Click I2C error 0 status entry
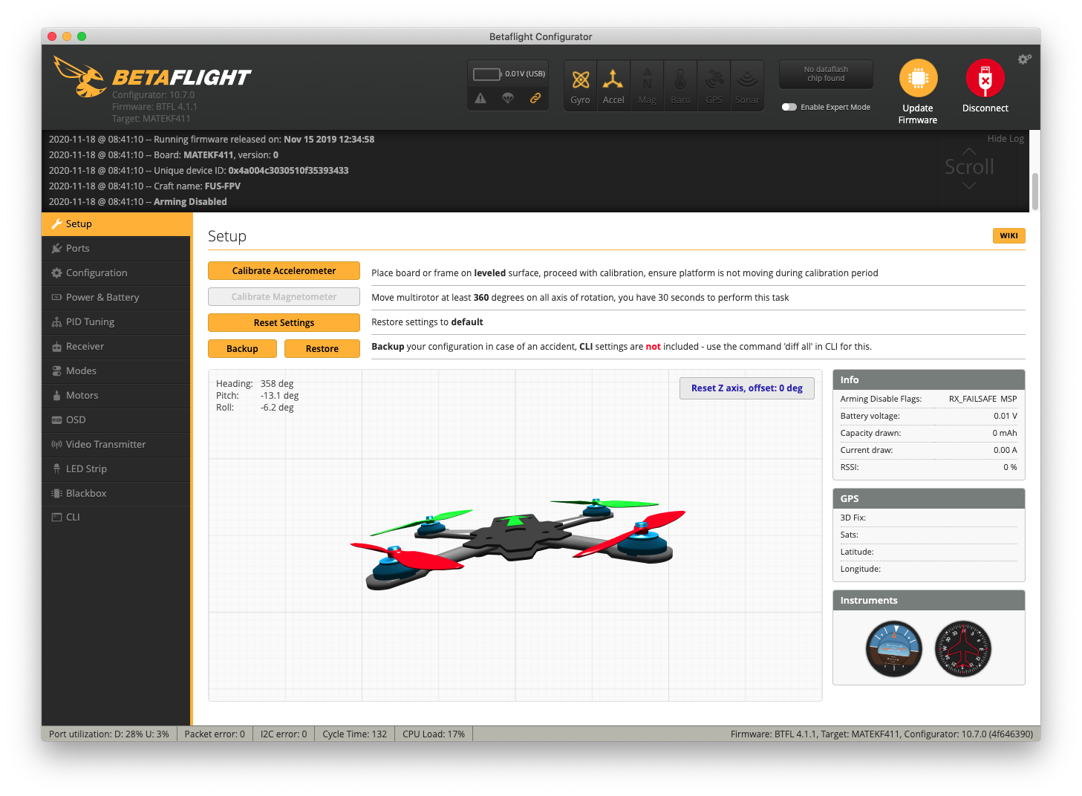Viewport: 1082px width, 796px height. coord(284,734)
